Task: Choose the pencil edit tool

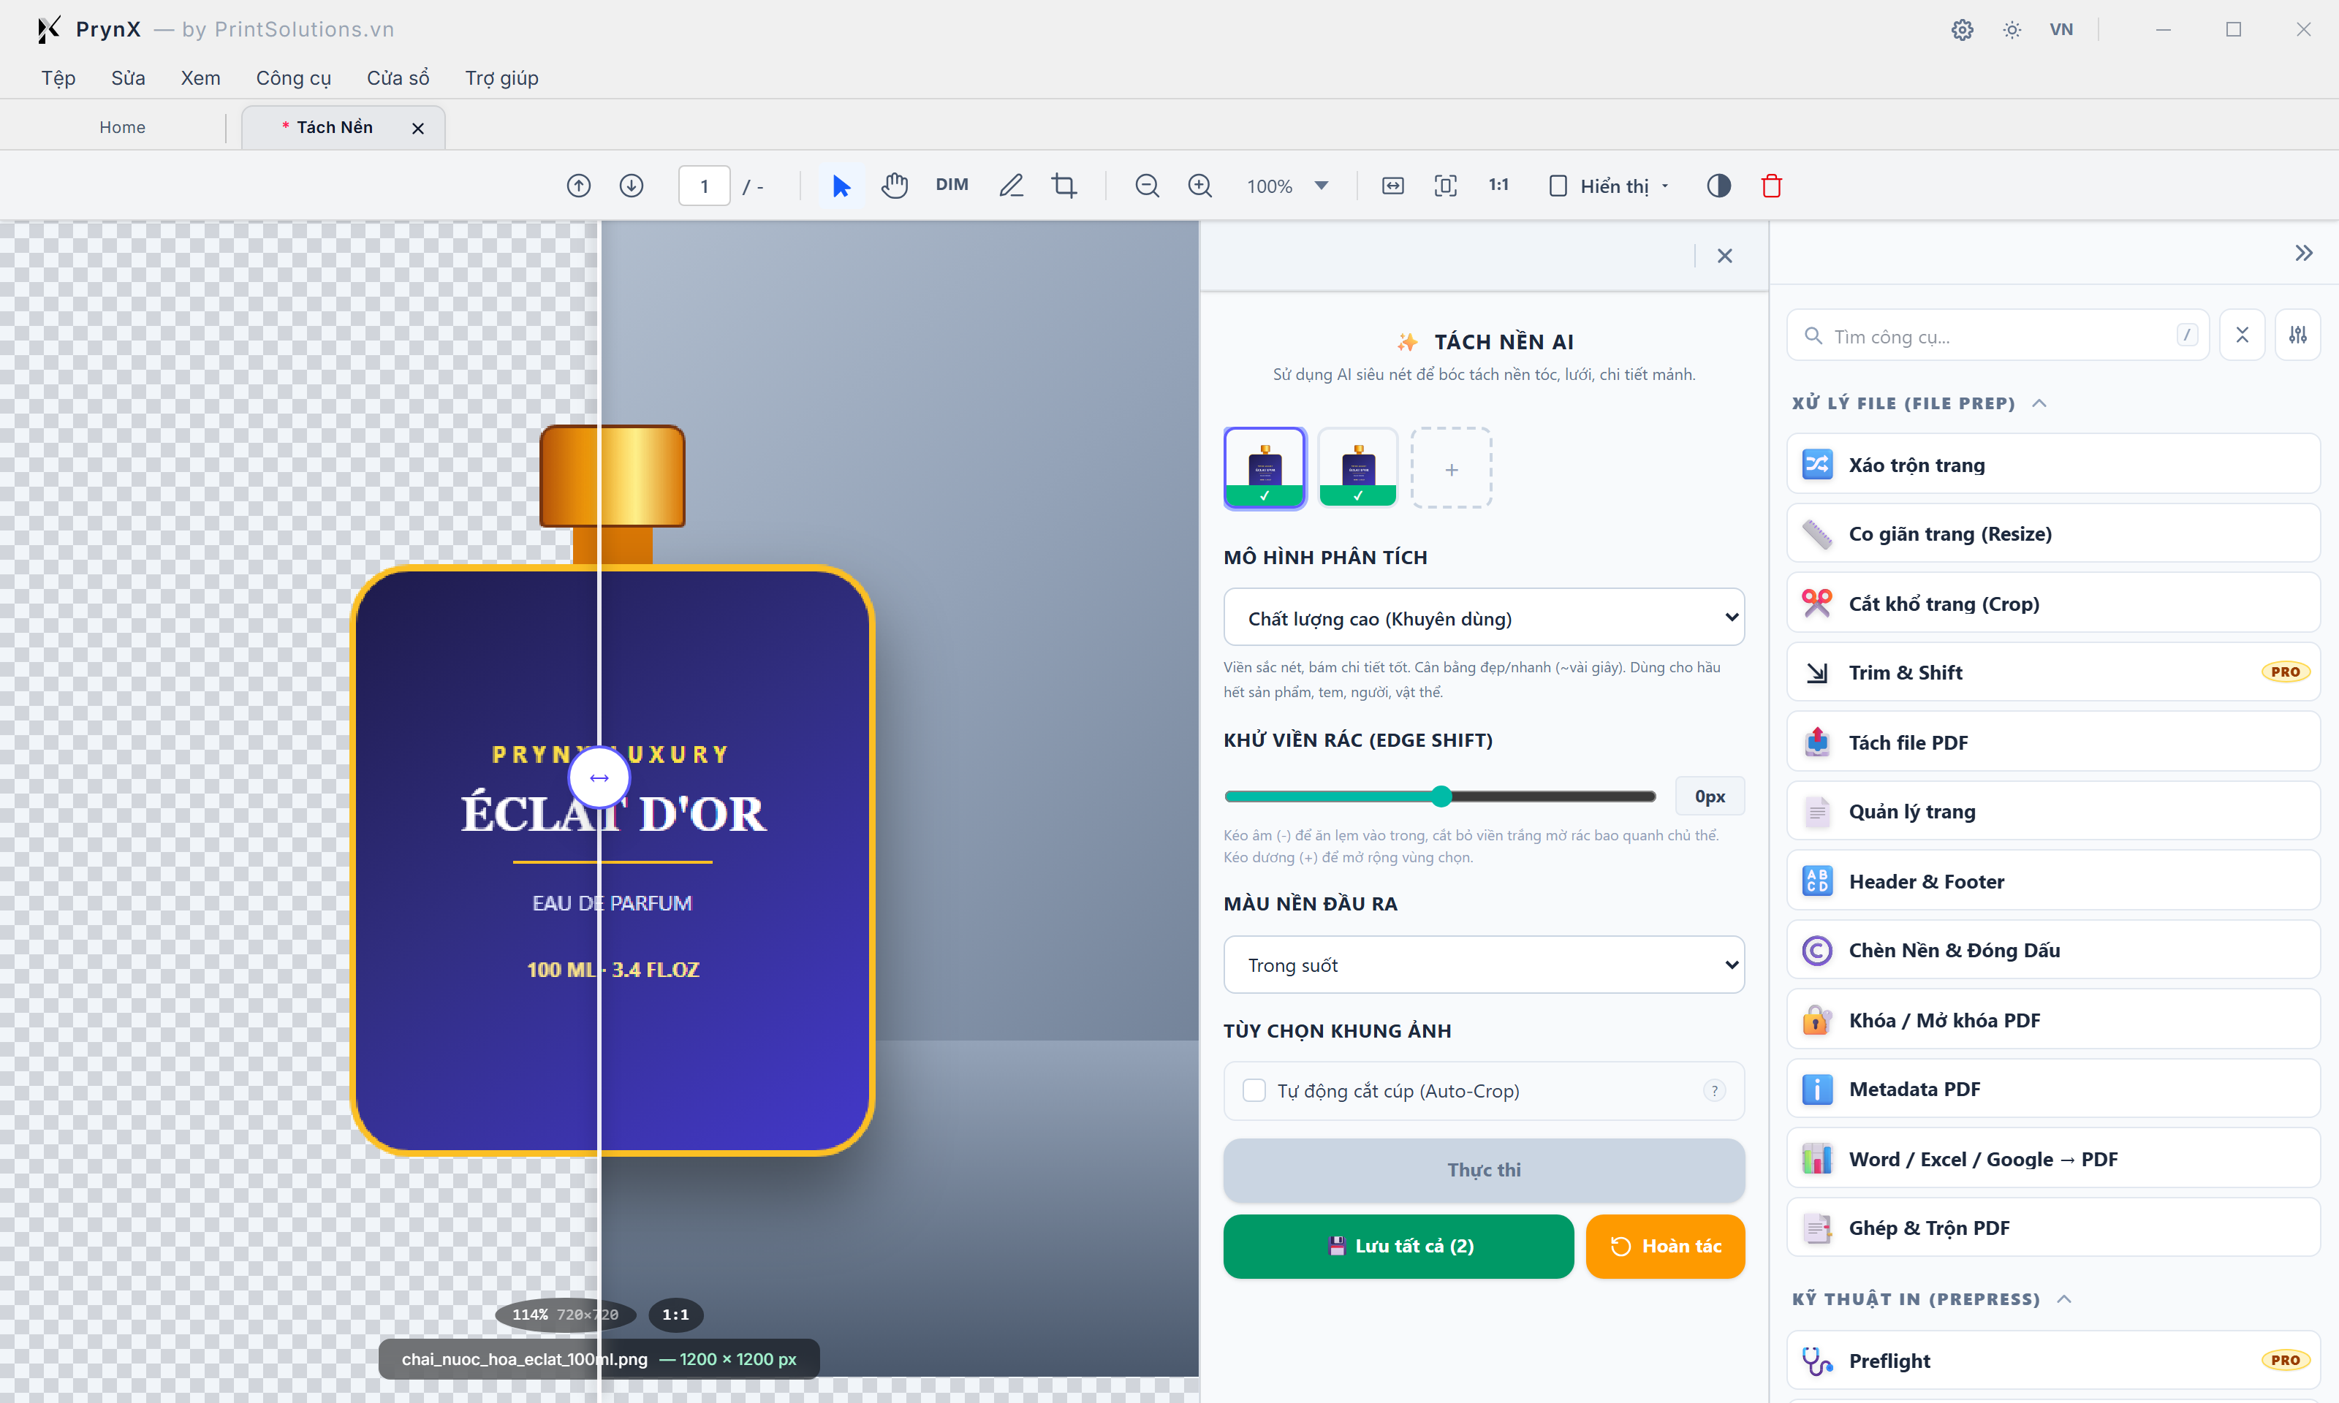Action: 1011,186
